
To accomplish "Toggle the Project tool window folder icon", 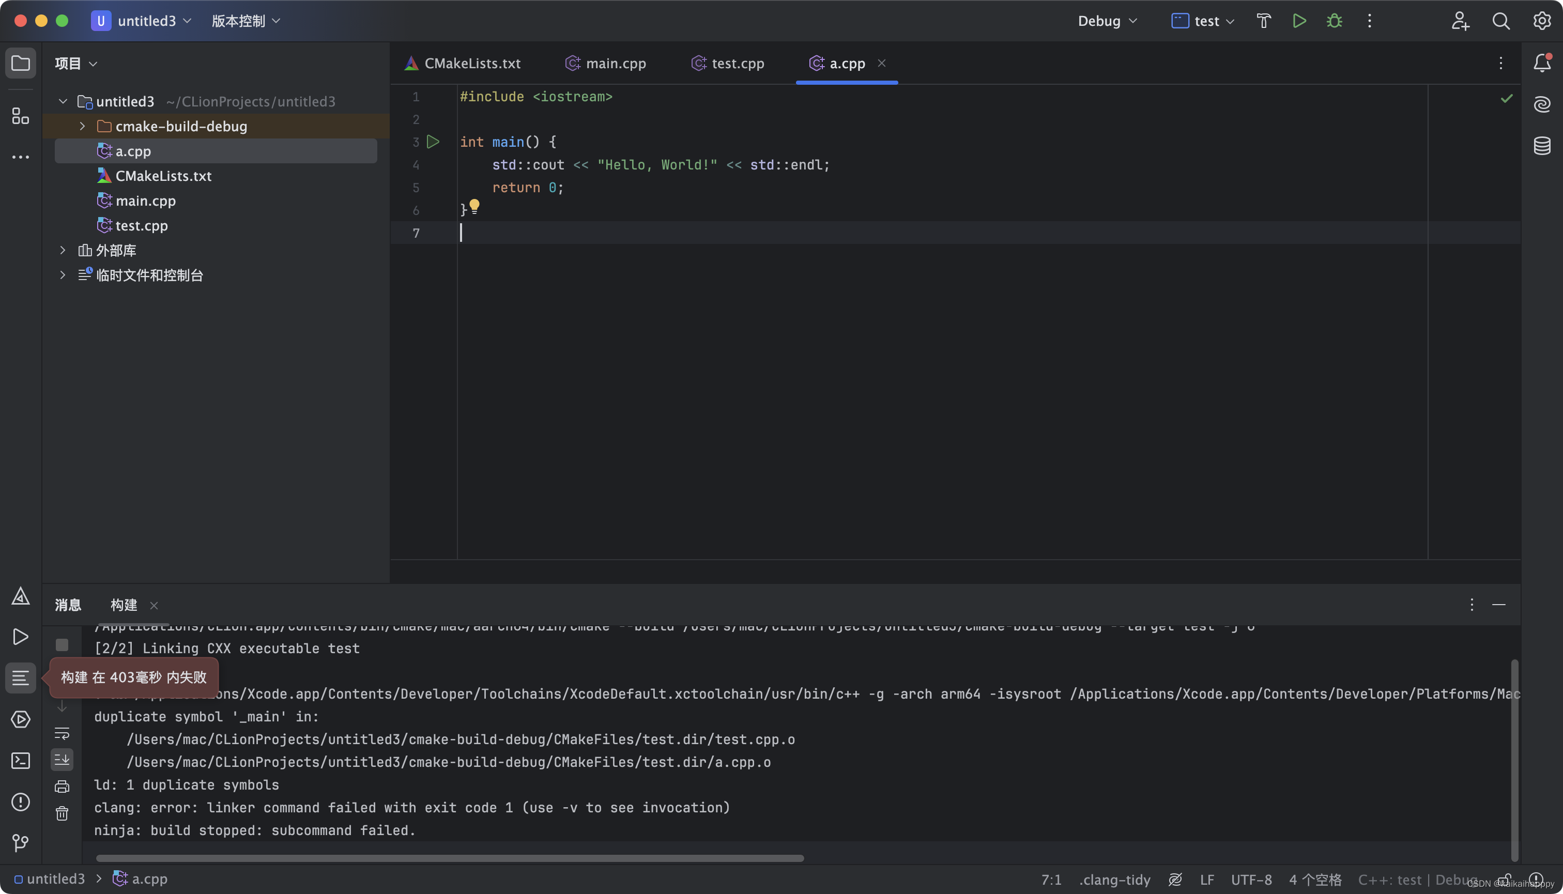I will [x=20, y=63].
